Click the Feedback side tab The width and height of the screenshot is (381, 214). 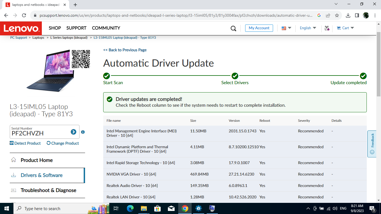372,144
